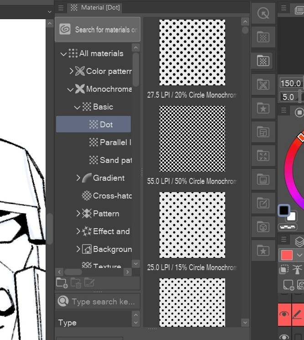Click the delete folder icon
This screenshot has height=340, width=304.
pos(76,283)
